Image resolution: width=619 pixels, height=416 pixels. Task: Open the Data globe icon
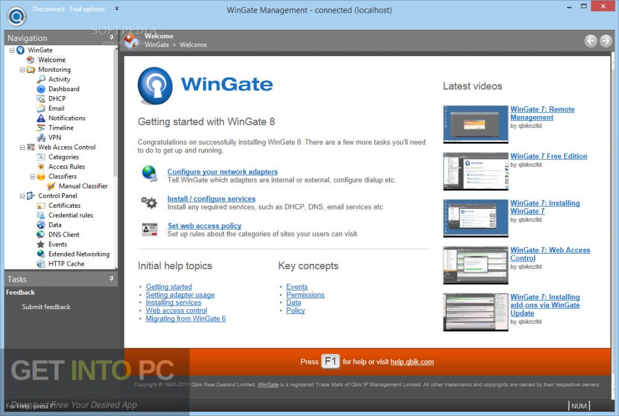pos(41,225)
